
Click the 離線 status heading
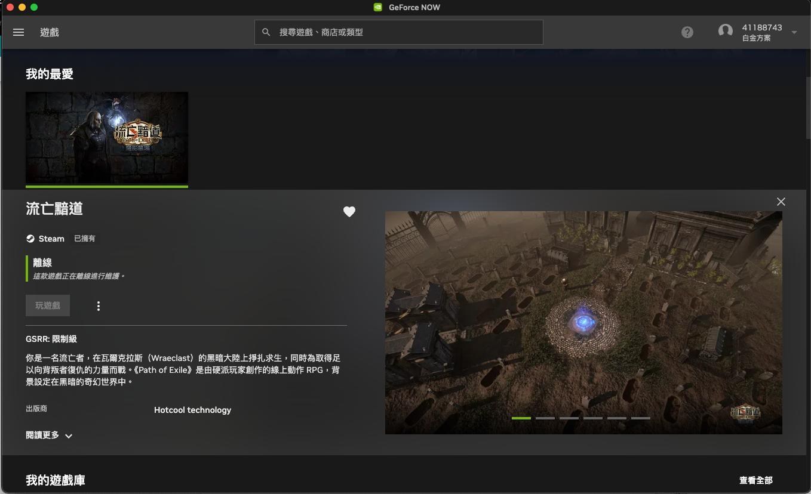click(x=42, y=263)
